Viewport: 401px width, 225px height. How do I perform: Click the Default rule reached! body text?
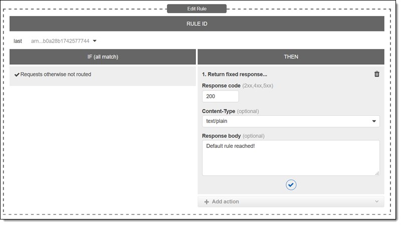click(231, 146)
